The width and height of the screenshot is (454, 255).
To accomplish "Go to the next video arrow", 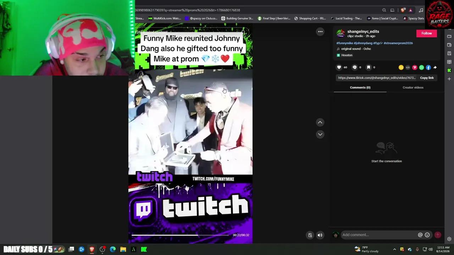I will (x=320, y=134).
